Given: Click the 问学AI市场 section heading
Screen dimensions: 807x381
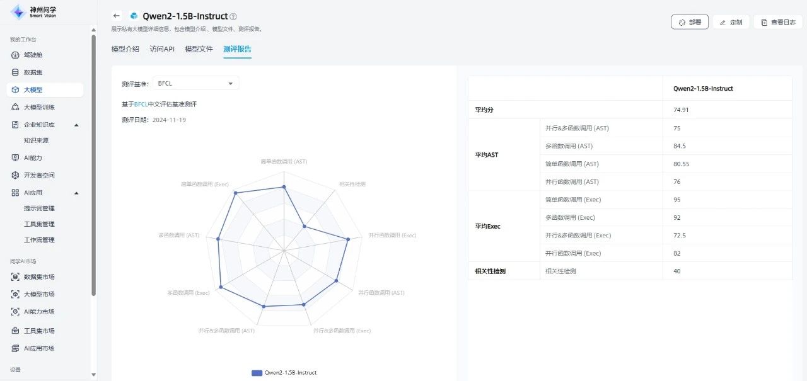Looking at the screenshot, I should (x=23, y=261).
